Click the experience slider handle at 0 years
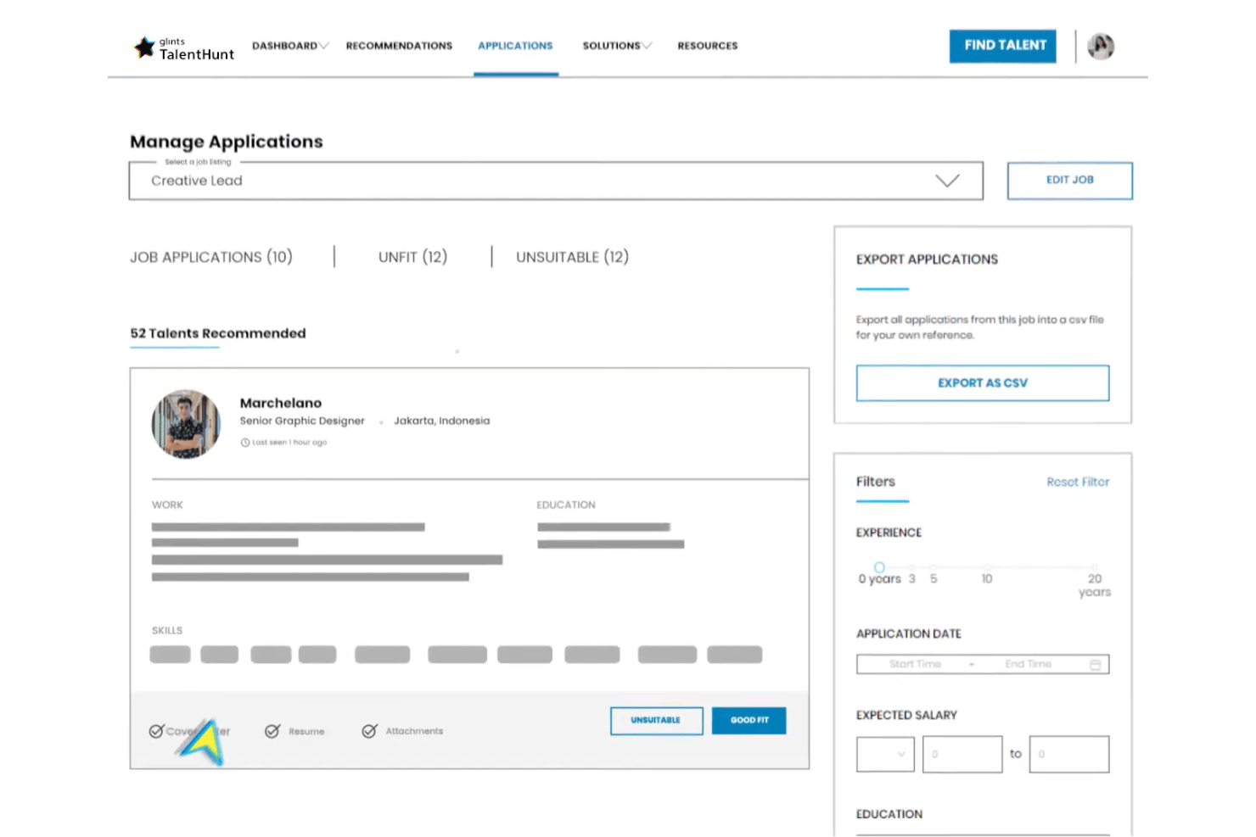Screen dimensions: 1256x837 click(879, 567)
